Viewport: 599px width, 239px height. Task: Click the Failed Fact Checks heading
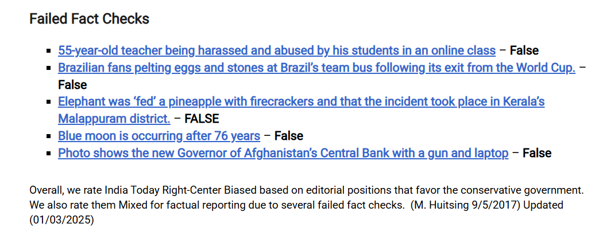click(x=90, y=19)
